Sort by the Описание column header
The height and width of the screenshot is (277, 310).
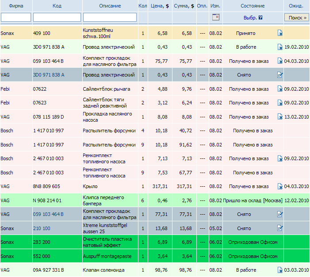[x=110, y=6]
